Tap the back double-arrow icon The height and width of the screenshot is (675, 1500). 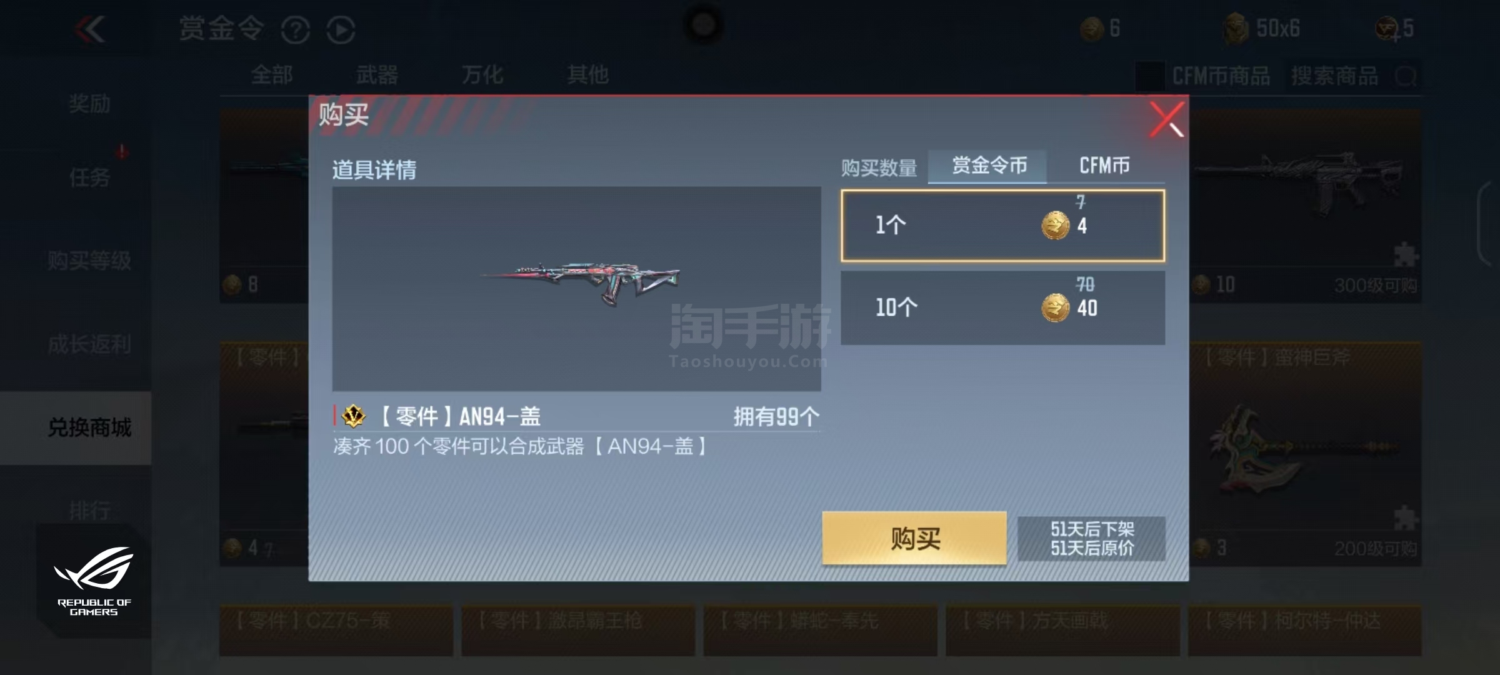(90, 29)
